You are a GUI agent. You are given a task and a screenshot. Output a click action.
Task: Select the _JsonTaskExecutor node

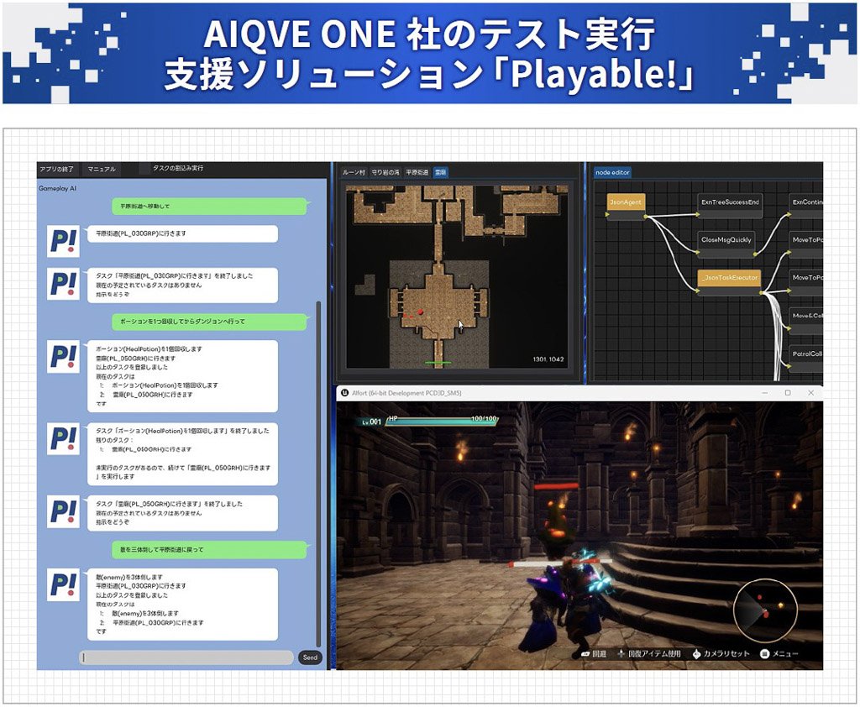(730, 280)
